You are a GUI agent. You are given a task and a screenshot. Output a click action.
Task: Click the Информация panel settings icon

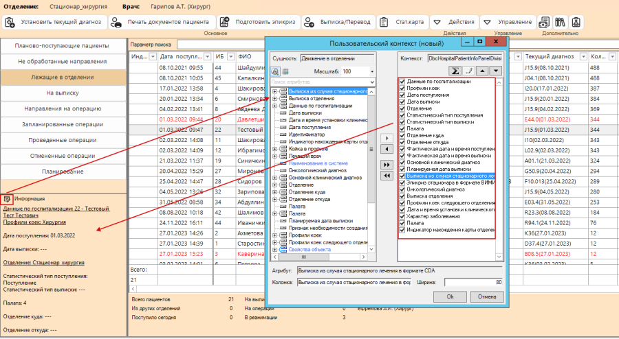pyautogui.click(x=7, y=199)
